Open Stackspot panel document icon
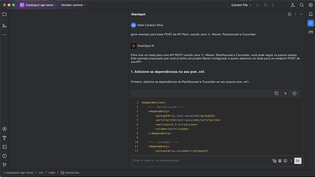 click(289, 14)
